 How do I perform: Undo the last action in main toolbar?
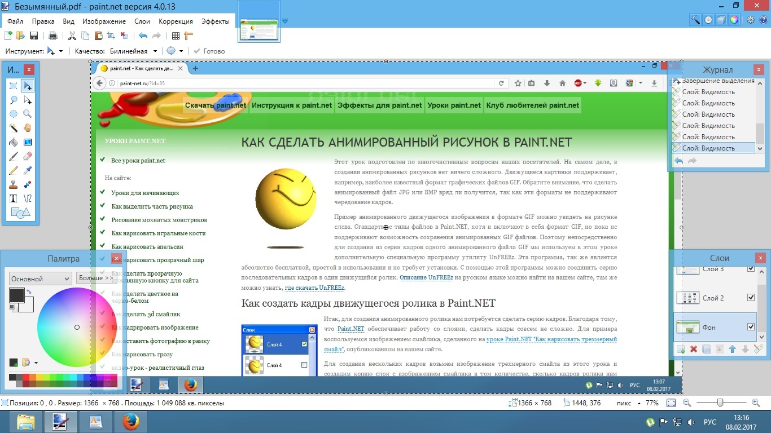click(143, 36)
